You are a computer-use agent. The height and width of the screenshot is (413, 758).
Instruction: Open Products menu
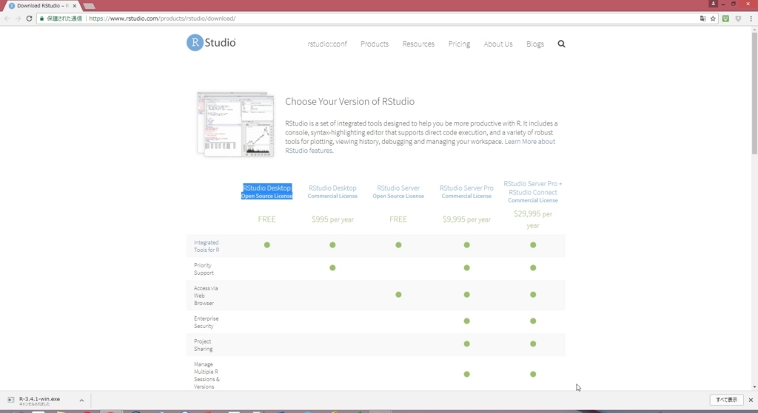(375, 44)
